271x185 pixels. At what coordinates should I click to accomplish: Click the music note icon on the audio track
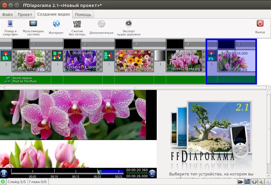point(7,80)
